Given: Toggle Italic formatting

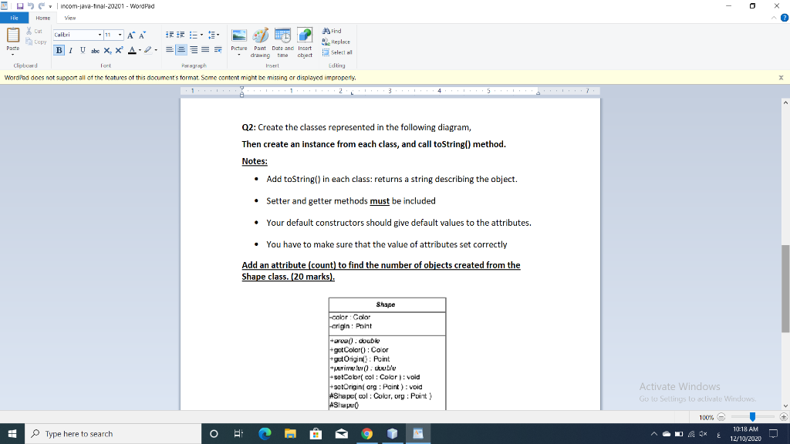Looking at the screenshot, I should coord(71,50).
